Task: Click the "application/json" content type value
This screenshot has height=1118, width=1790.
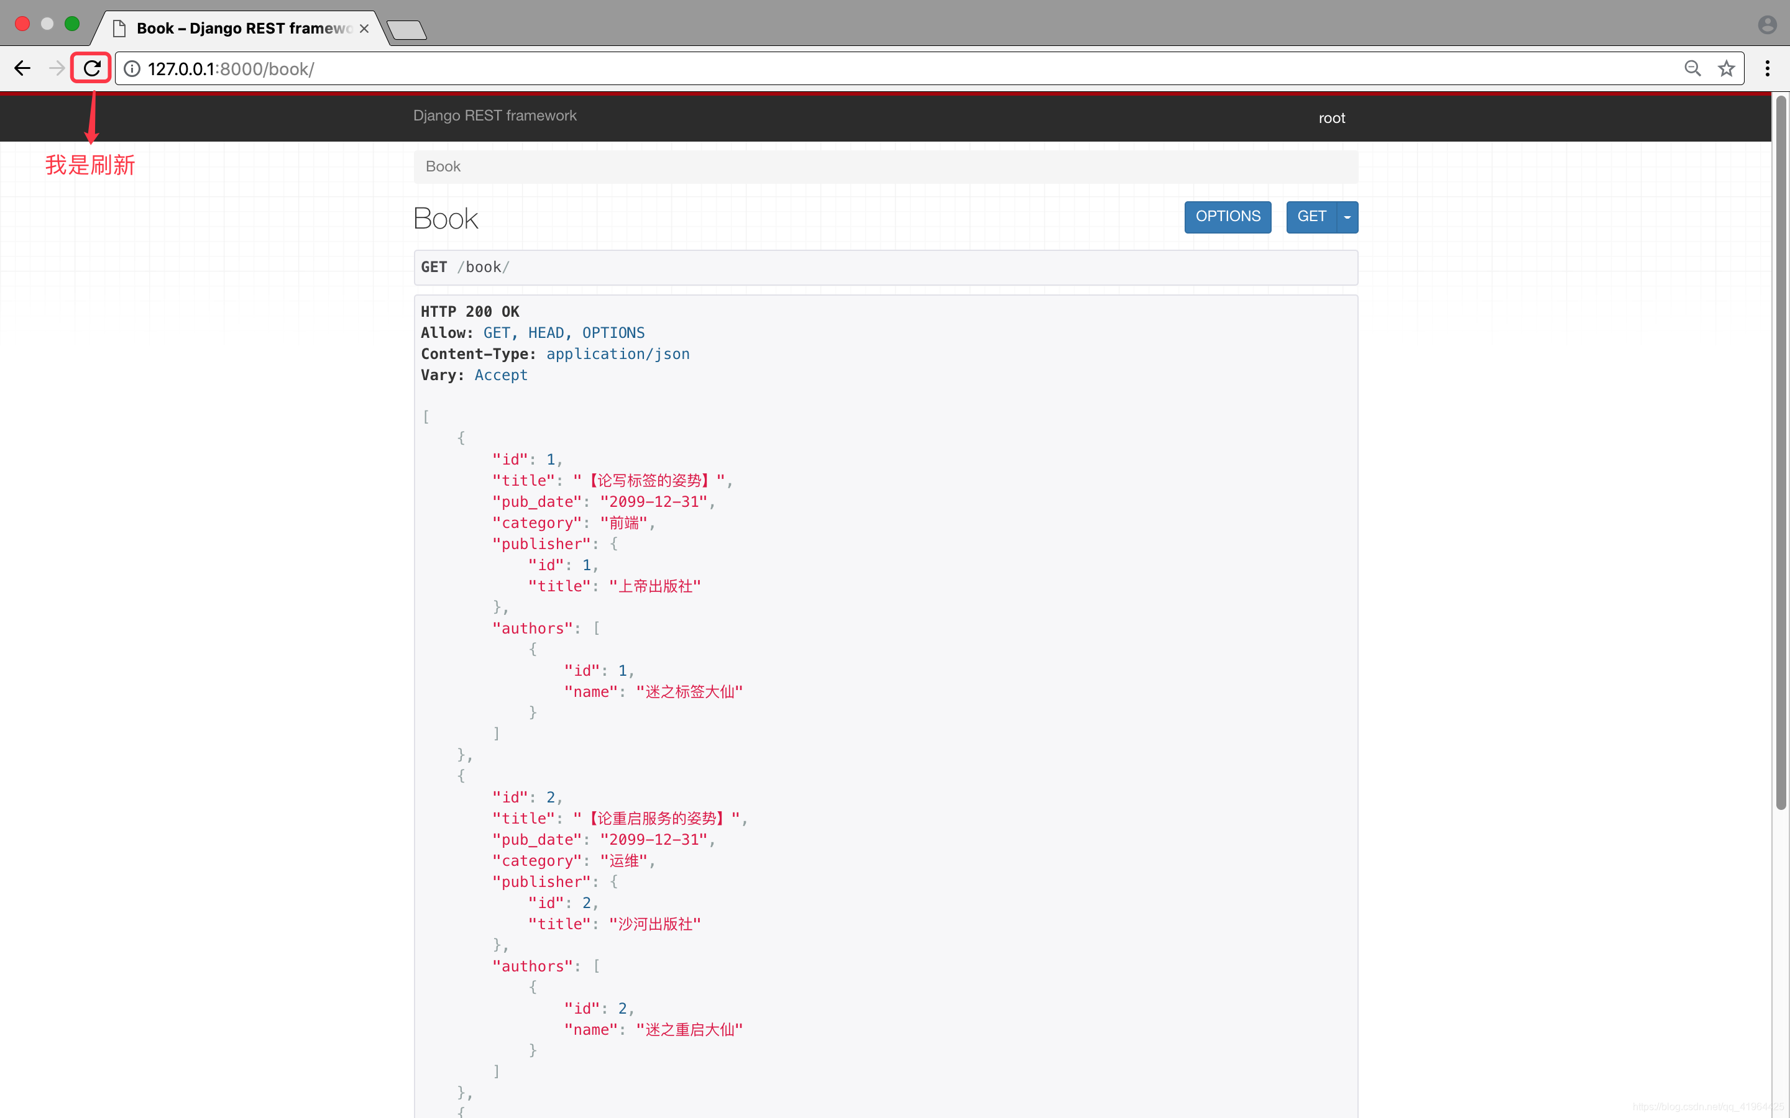Action: [618, 354]
